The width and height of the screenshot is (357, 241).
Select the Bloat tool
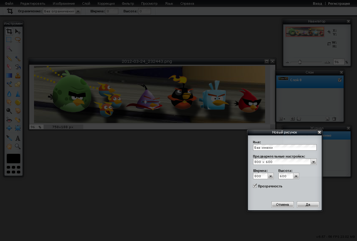tap(9, 128)
